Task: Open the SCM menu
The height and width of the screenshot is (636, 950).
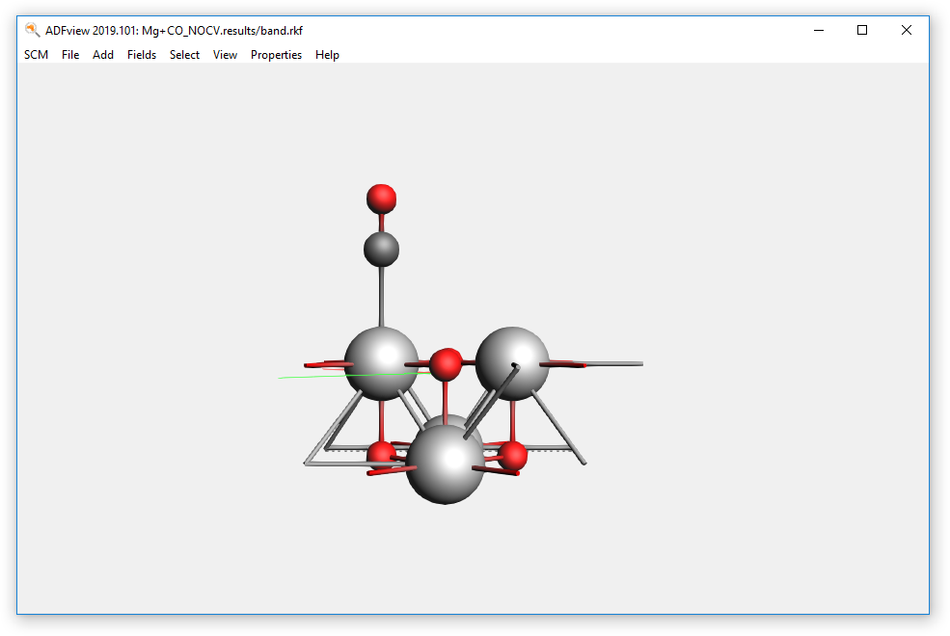Action: (36, 55)
